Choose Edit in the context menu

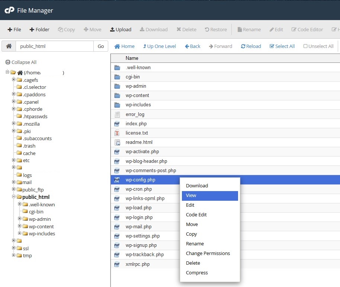(190, 205)
